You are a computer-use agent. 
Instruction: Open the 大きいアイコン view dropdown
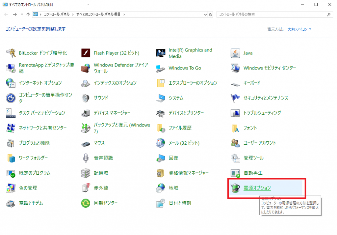tap(299, 29)
